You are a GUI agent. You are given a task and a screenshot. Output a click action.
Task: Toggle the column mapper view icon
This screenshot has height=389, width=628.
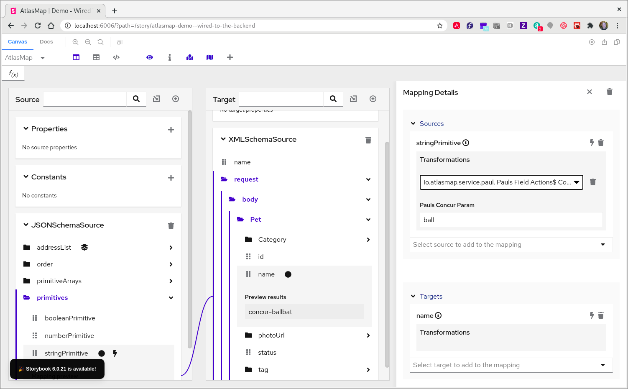(76, 57)
